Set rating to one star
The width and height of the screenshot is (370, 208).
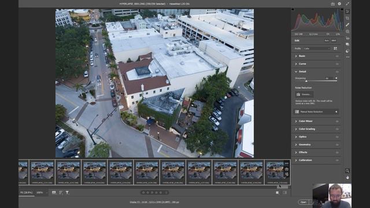click(x=143, y=192)
